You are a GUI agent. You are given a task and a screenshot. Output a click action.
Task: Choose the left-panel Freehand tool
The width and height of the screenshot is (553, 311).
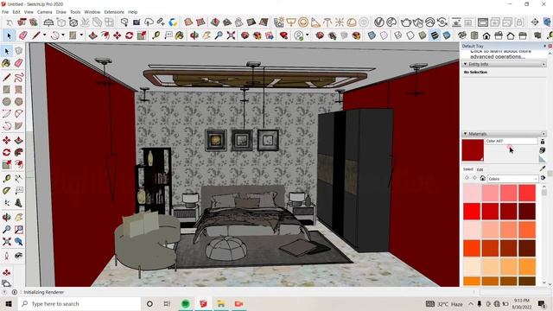point(19,77)
